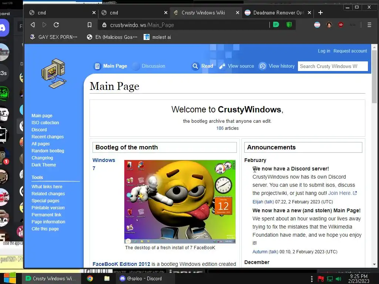The height and width of the screenshot is (284, 379).
Task: Open Autumn's talk page link
Action: pyautogui.click(x=274, y=251)
